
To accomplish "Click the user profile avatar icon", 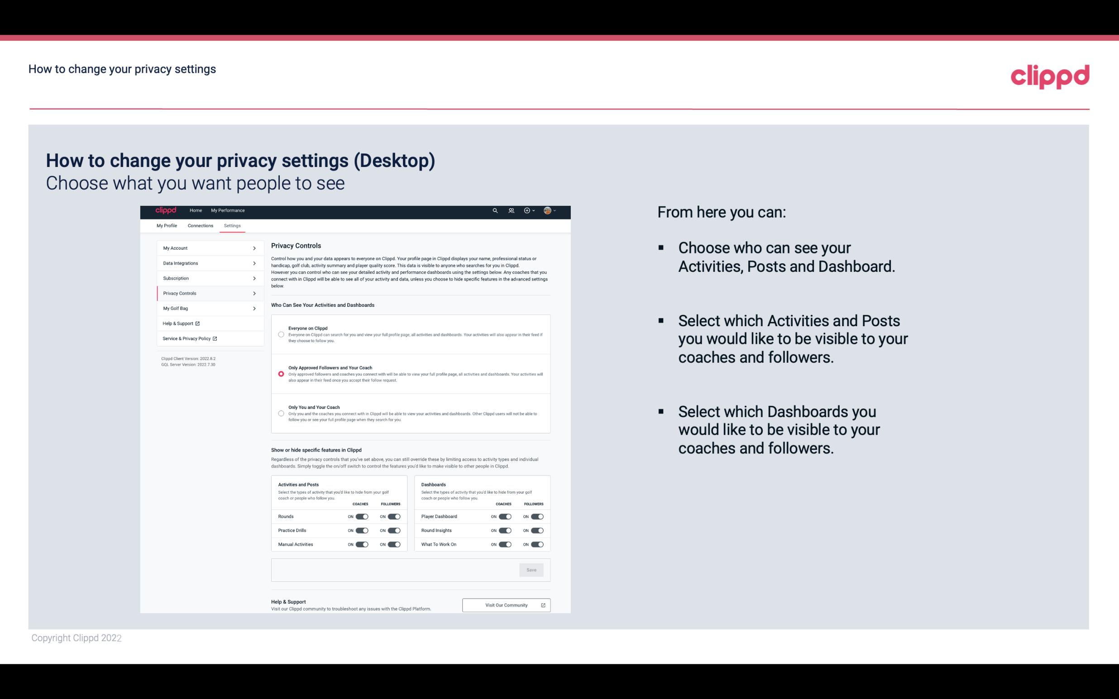I will (x=548, y=210).
